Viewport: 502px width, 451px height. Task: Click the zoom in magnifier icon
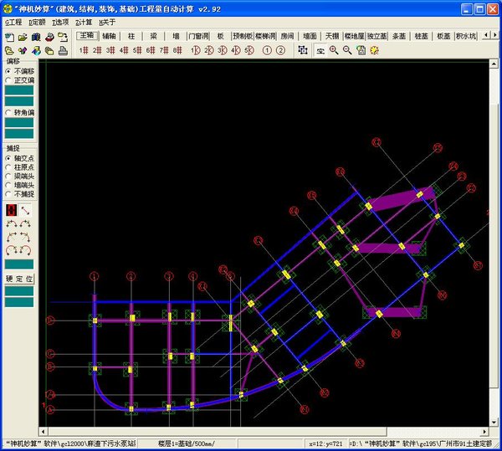point(334,50)
